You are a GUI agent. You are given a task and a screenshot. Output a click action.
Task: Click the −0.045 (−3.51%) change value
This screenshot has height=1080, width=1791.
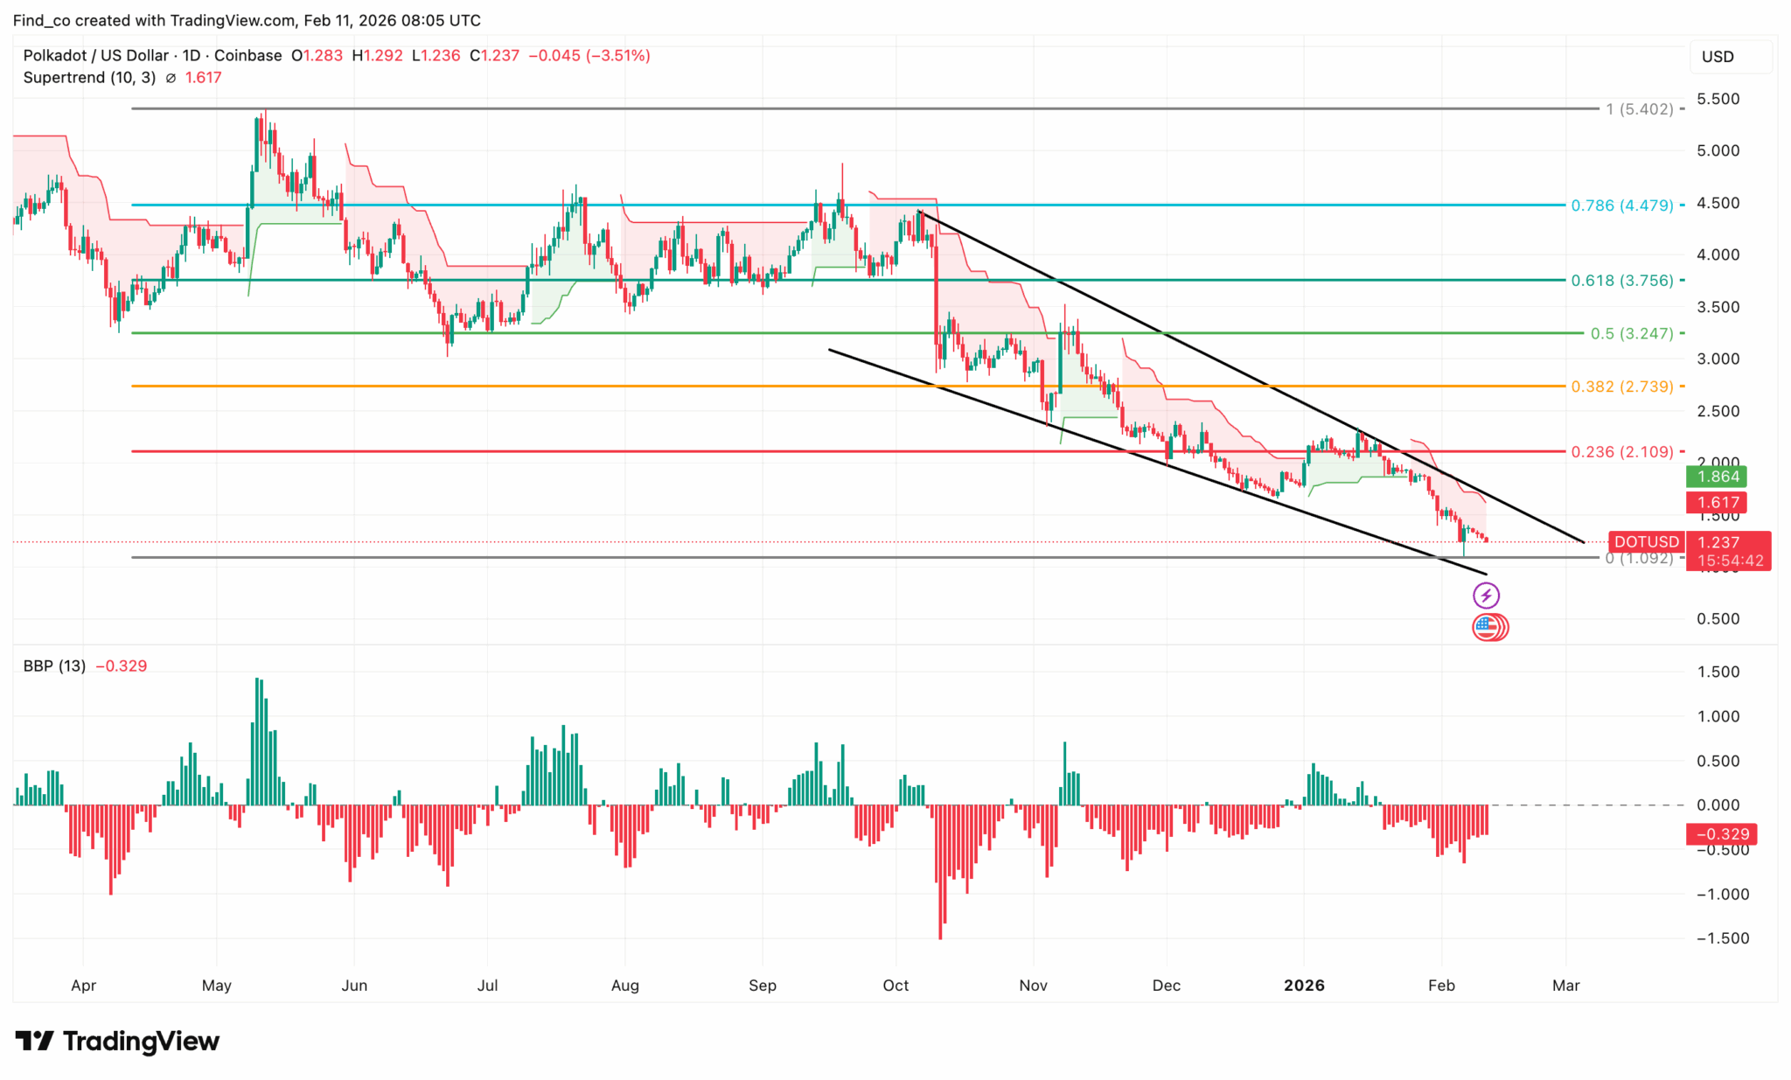(x=589, y=55)
